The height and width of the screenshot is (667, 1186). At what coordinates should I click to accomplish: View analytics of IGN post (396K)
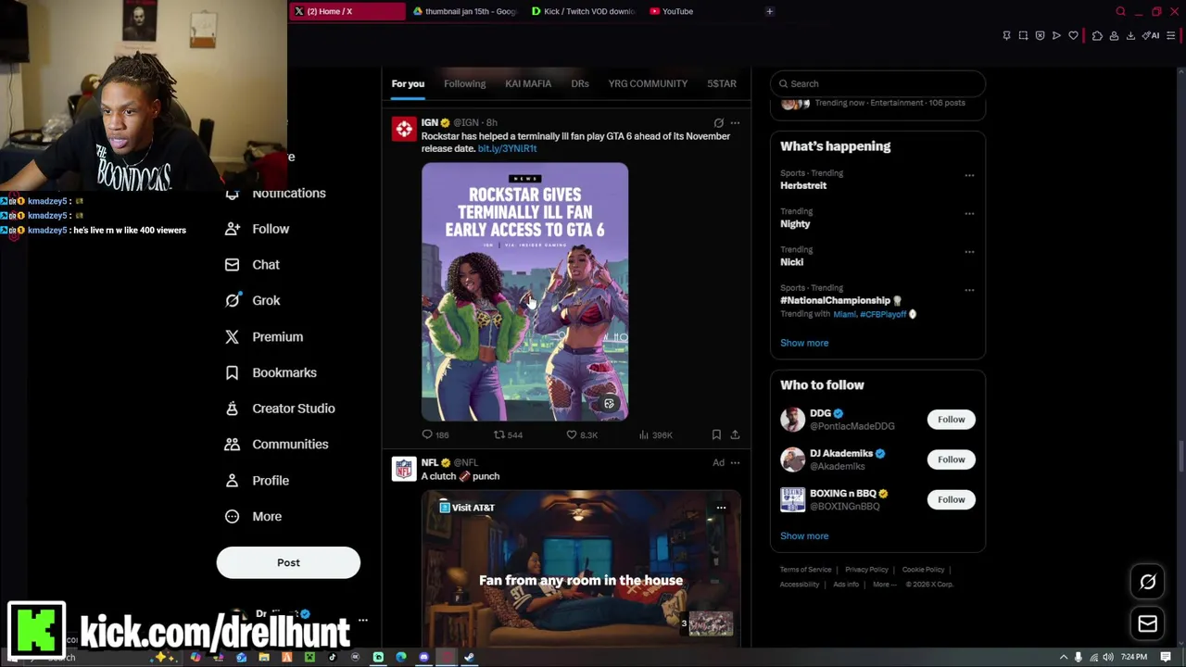(x=656, y=434)
